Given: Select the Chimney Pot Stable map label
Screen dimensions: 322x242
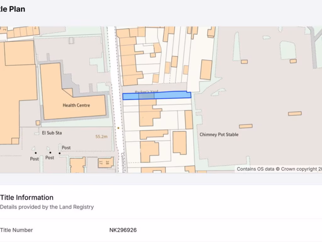Looking at the screenshot, I should tap(219, 135).
